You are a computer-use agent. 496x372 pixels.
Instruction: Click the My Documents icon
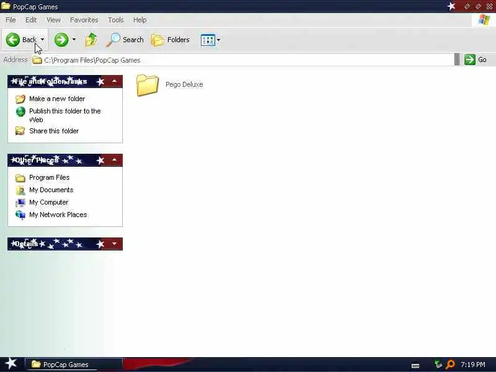[x=20, y=190]
